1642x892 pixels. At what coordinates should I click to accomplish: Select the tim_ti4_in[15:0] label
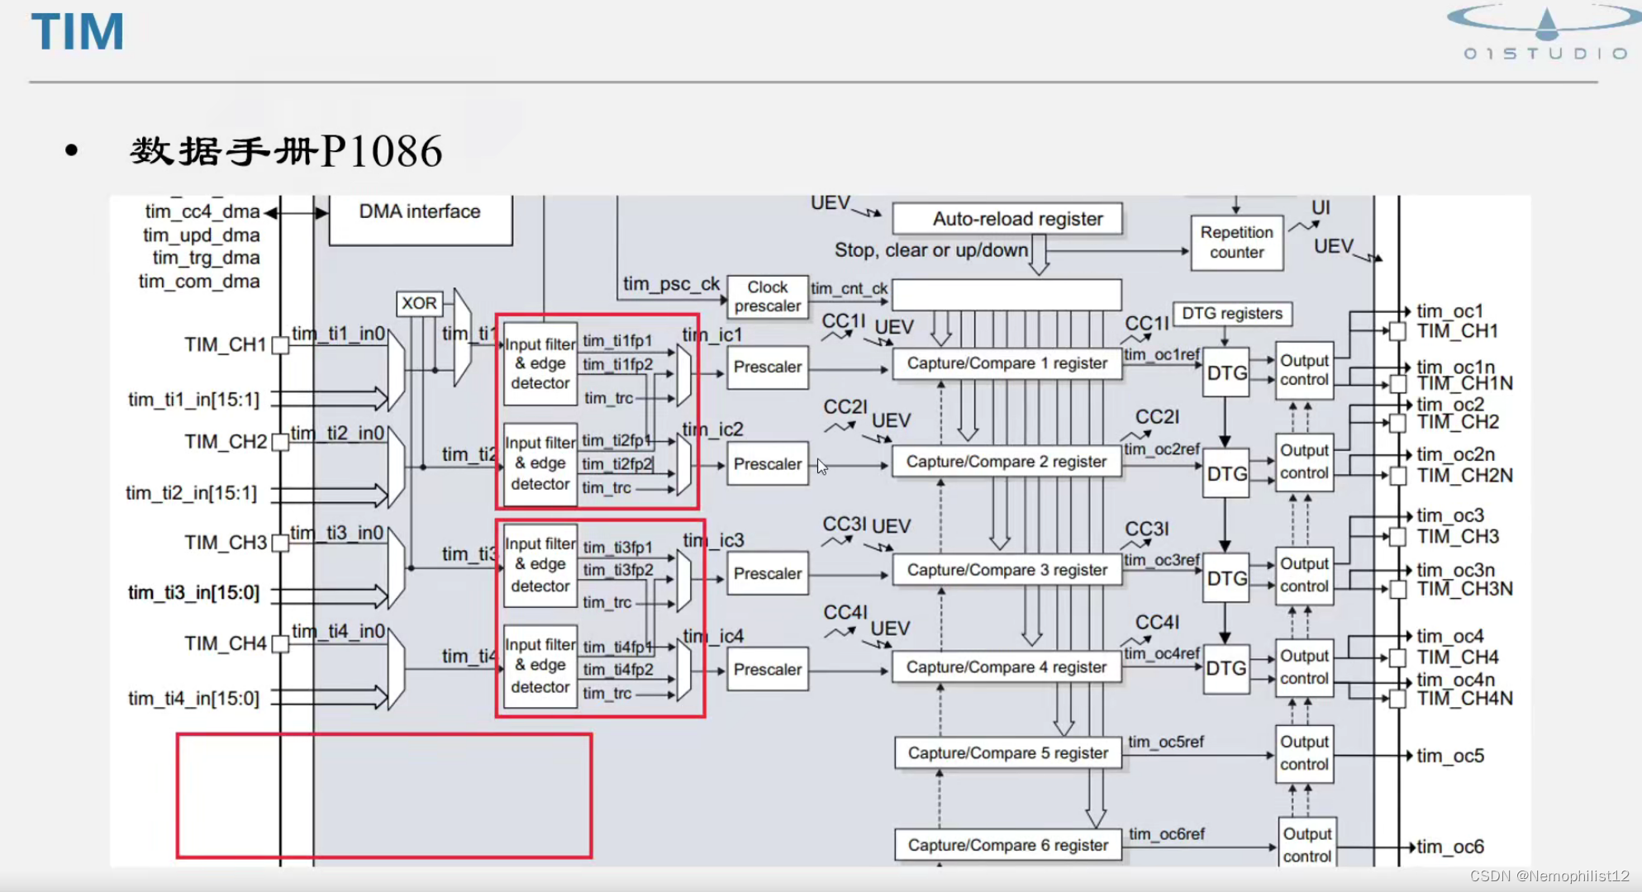tap(193, 699)
